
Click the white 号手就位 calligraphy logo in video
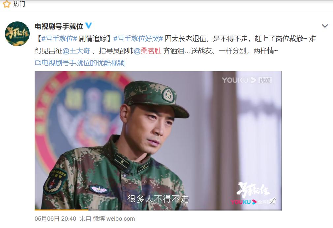pos(253,189)
